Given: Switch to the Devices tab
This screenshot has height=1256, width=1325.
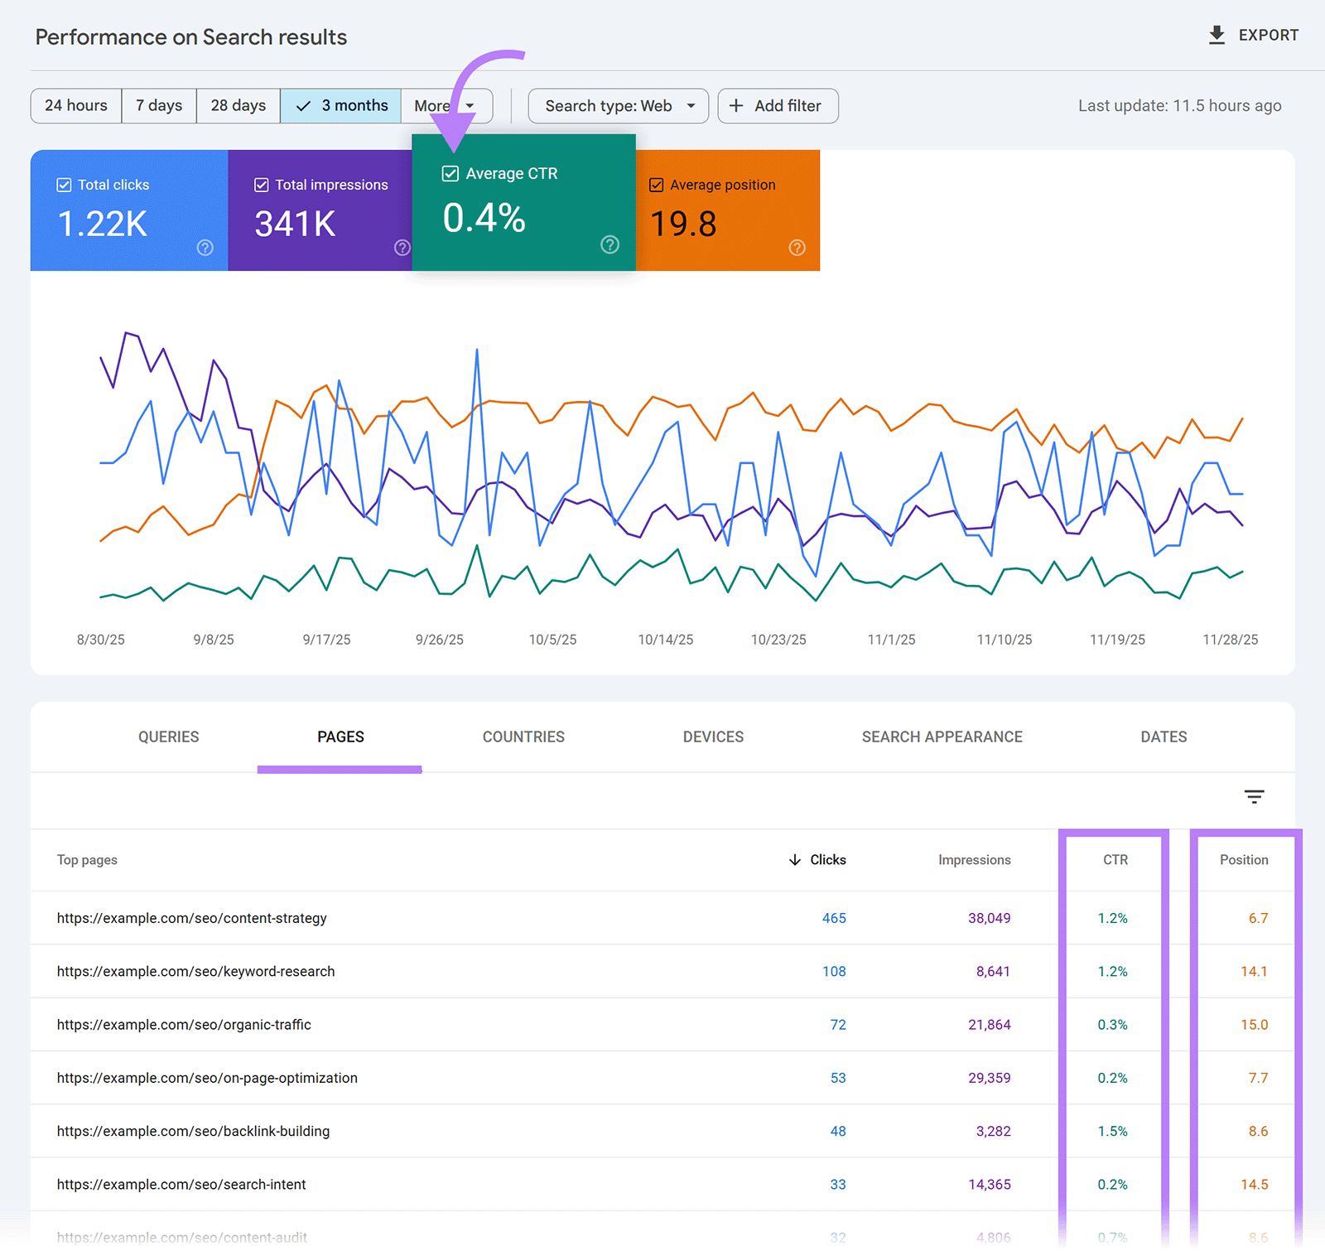Looking at the screenshot, I should tap(712, 737).
